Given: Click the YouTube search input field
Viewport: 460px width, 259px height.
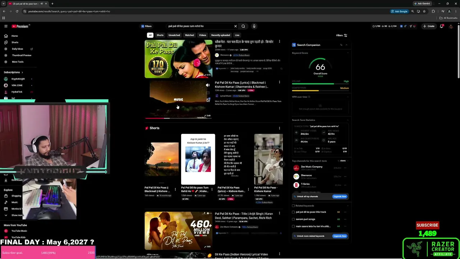Looking at the screenshot, I should click(x=199, y=26).
